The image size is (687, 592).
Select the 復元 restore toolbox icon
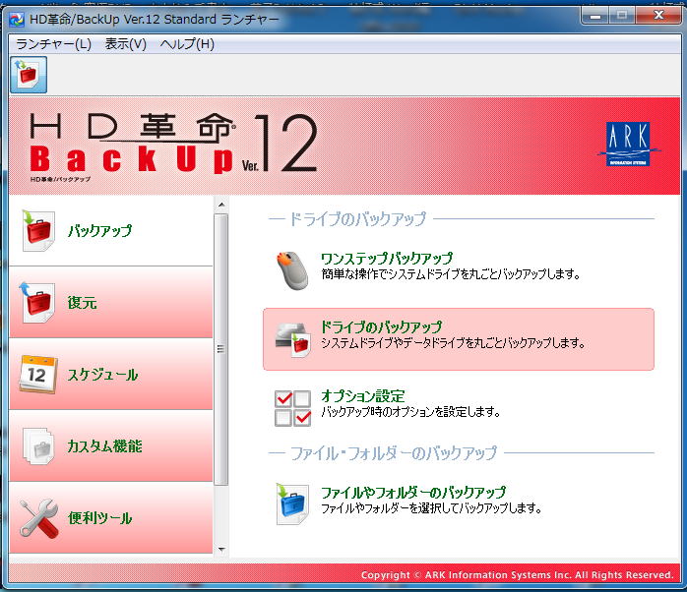pos(37,302)
